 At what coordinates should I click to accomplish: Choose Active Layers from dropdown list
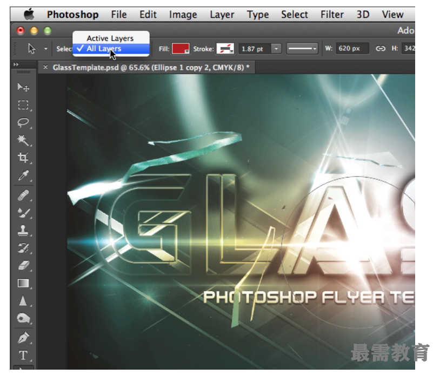111,38
